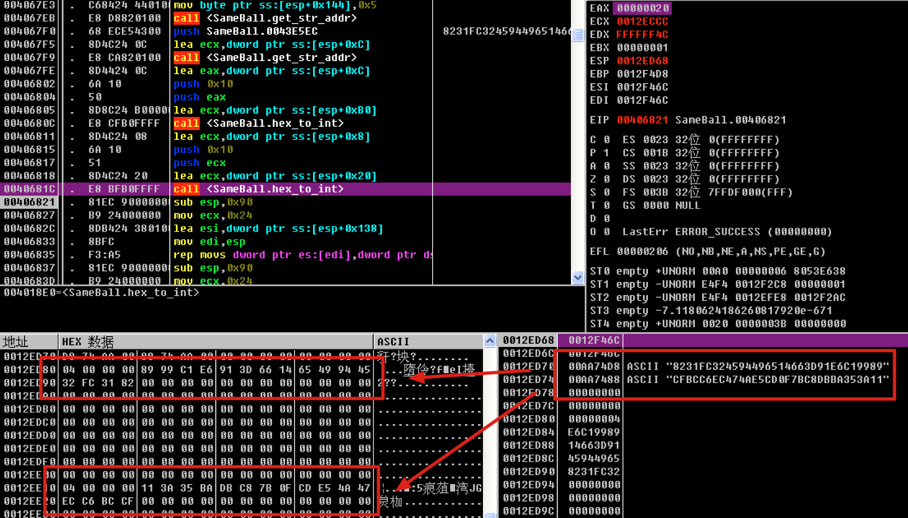Select highlighted stack value 0012F46C
Image resolution: width=908 pixels, height=518 pixels.
594,340
